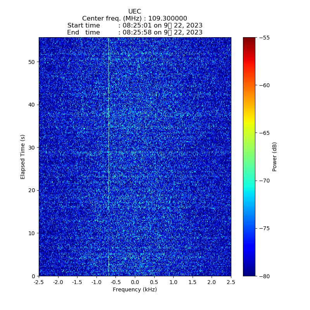
Task: Click the yellow band on the colorbar
Action: (x=249, y=123)
